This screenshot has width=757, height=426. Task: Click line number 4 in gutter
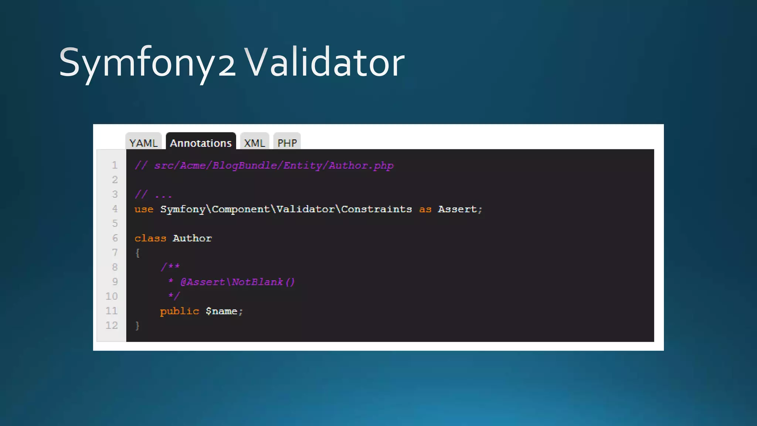click(115, 209)
